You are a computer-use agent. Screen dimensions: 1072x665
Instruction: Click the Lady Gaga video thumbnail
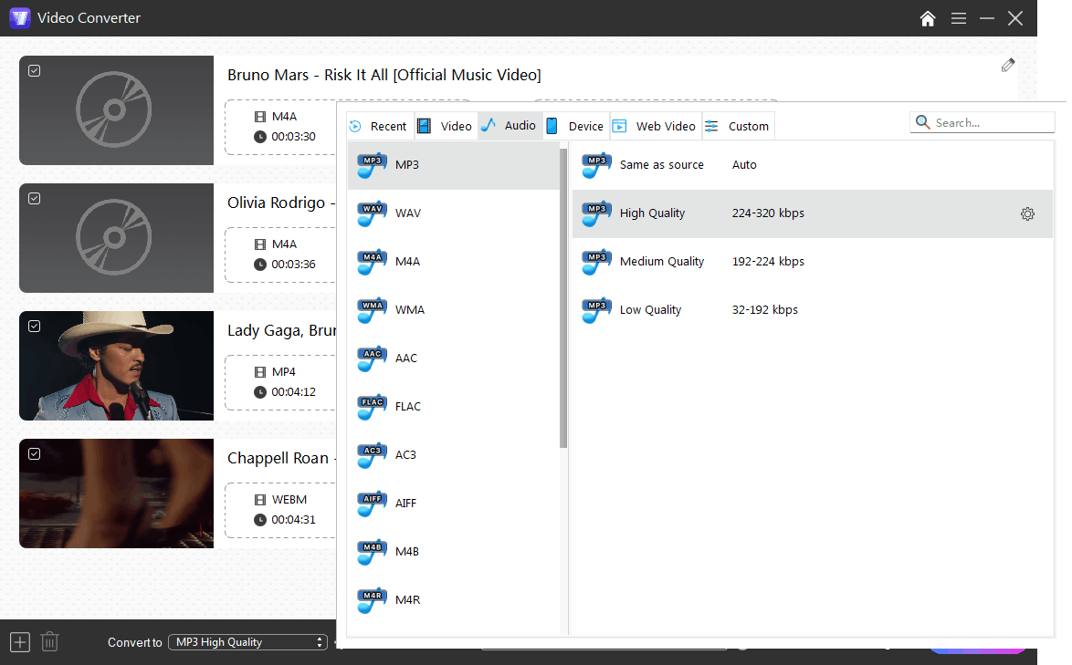(116, 366)
